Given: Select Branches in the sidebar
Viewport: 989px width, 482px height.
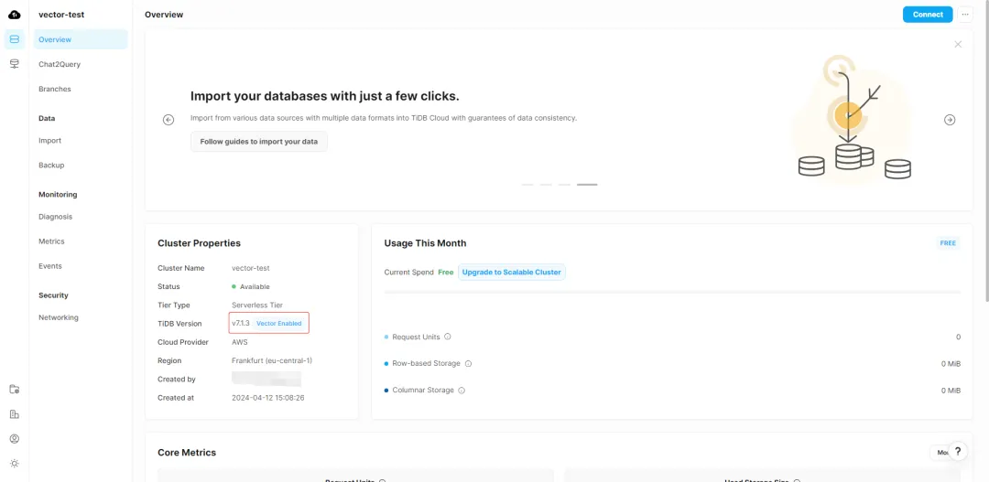Looking at the screenshot, I should (x=55, y=89).
